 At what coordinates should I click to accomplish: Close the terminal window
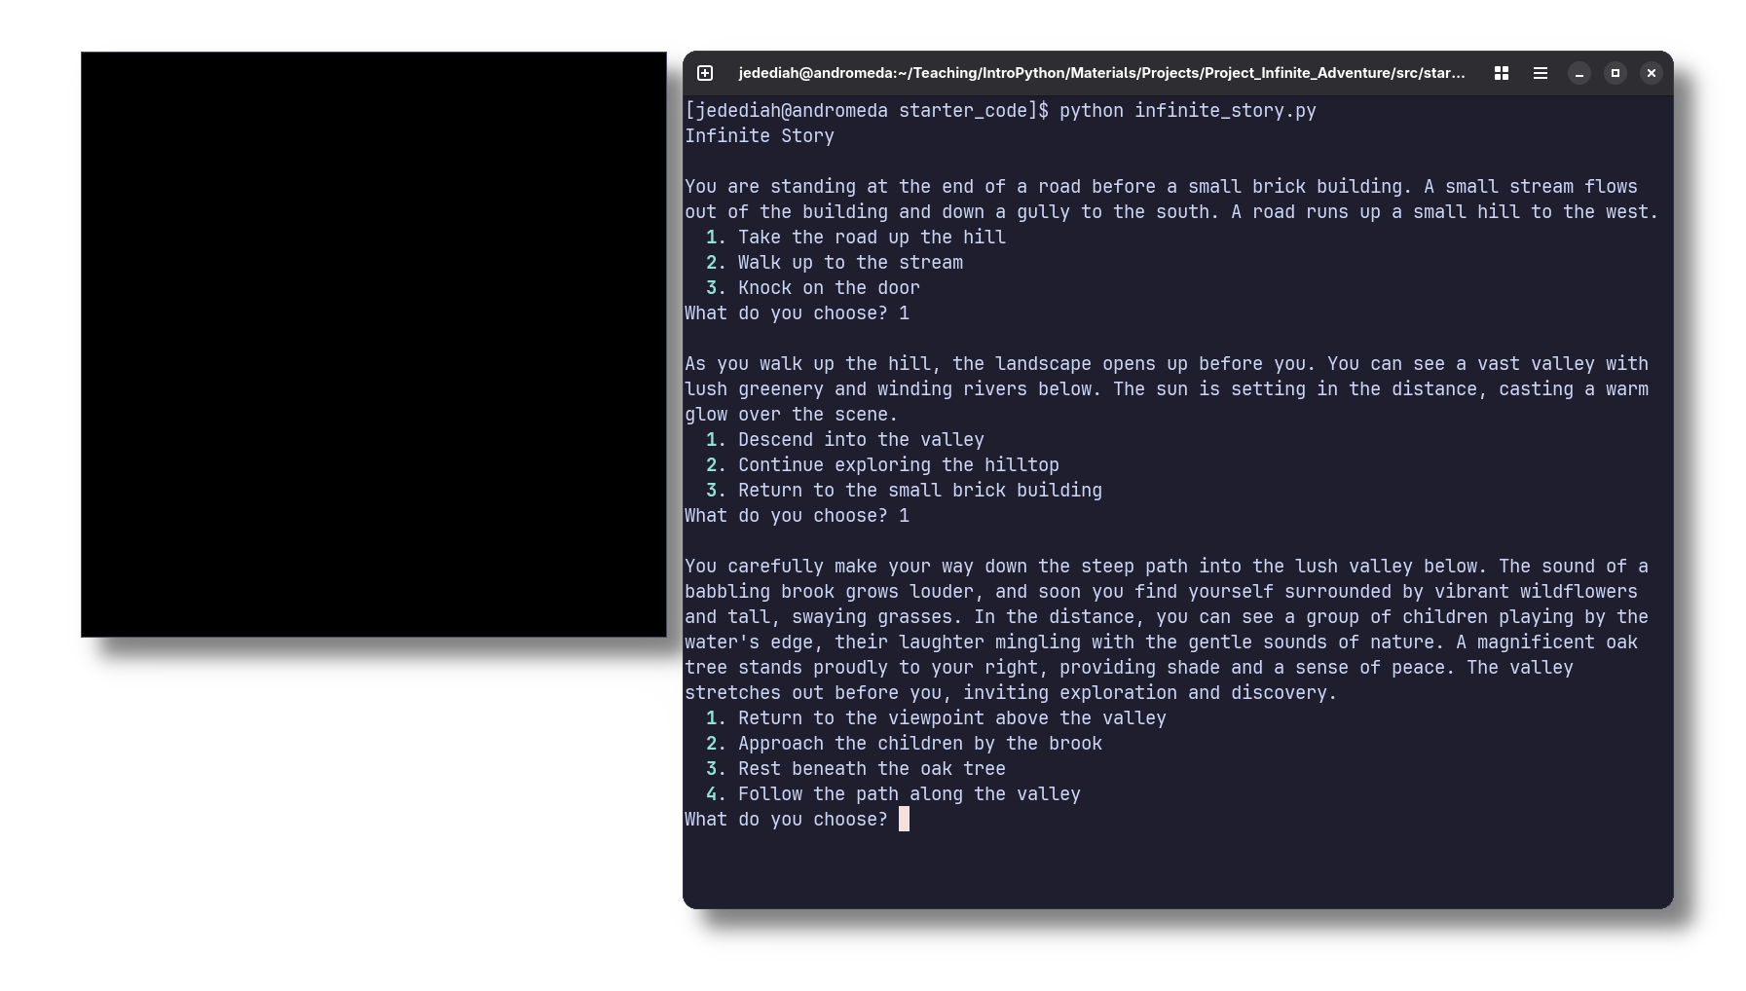click(1652, 73)
